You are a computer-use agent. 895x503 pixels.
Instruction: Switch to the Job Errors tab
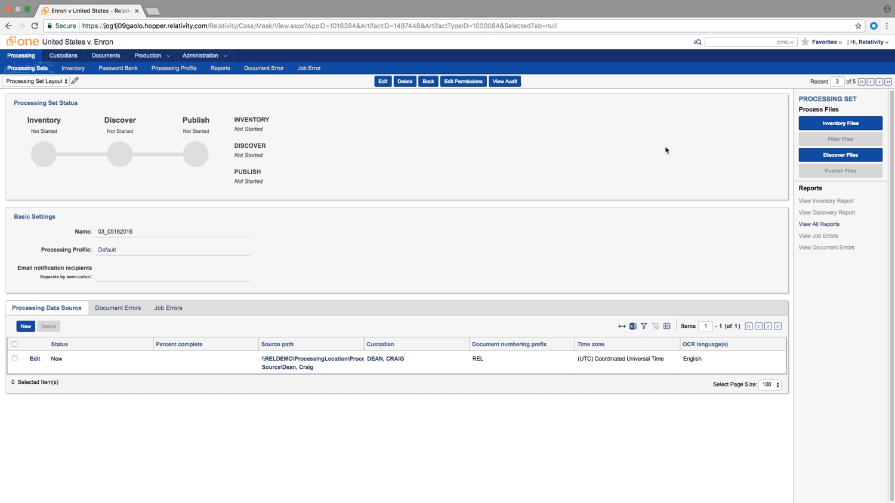click(168, 308)
